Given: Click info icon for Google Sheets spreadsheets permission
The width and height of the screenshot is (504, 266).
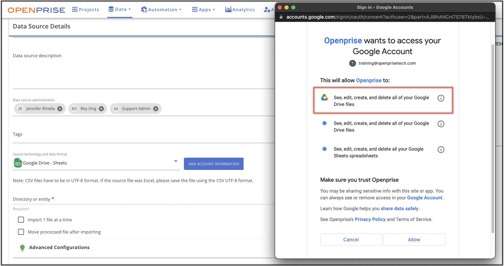Looking at the screenshot, I should [x=441, y=150].
